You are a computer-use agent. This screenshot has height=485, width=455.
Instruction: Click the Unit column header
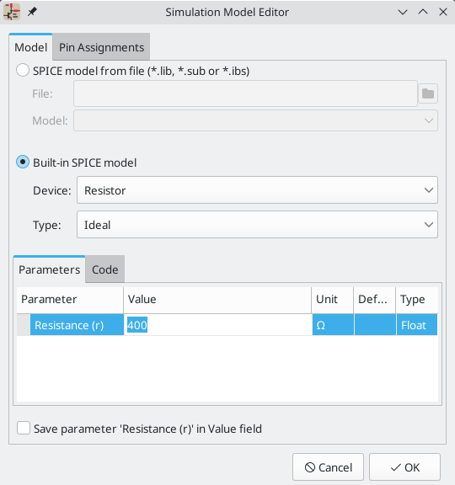(x=333, y=300)
